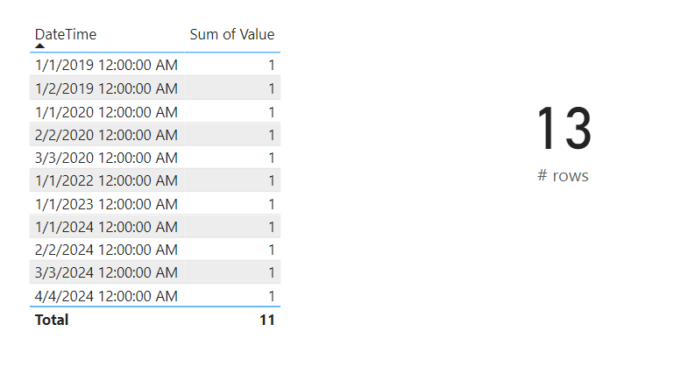The image size is (681, 388).
Task: Click the ascending sort arrow under DateTime
Action: coord(40,46)
